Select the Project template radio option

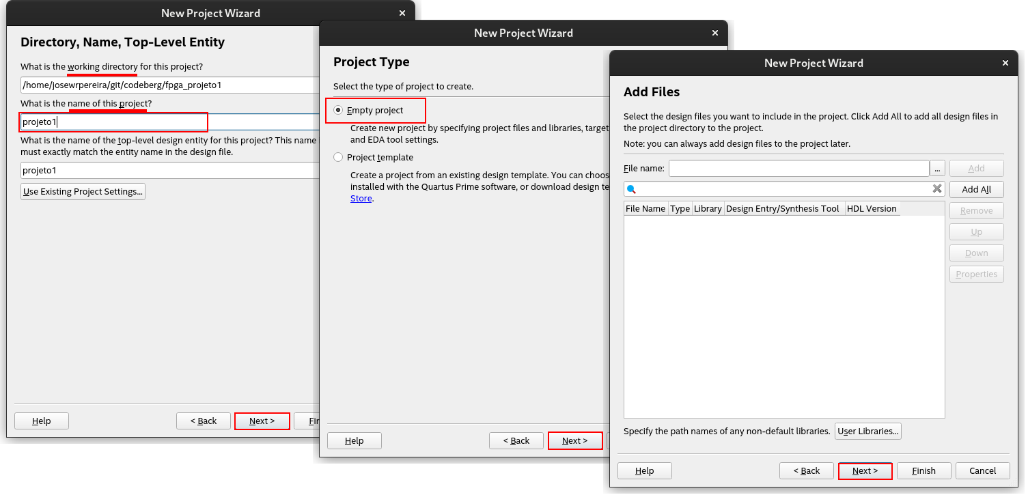coord(338,158)
